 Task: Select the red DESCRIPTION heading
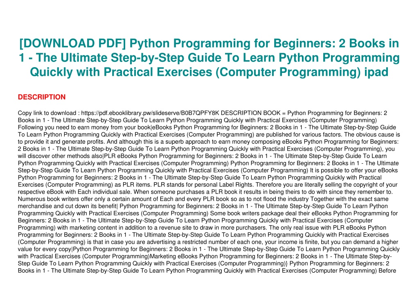(42, 97)
